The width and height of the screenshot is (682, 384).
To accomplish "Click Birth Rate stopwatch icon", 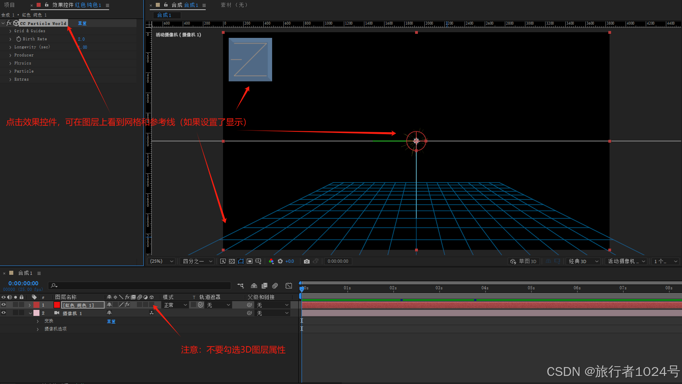I will 19,39.
